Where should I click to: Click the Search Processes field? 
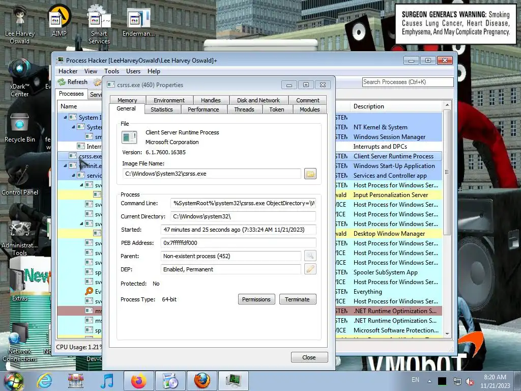click(x=408, y=82)
